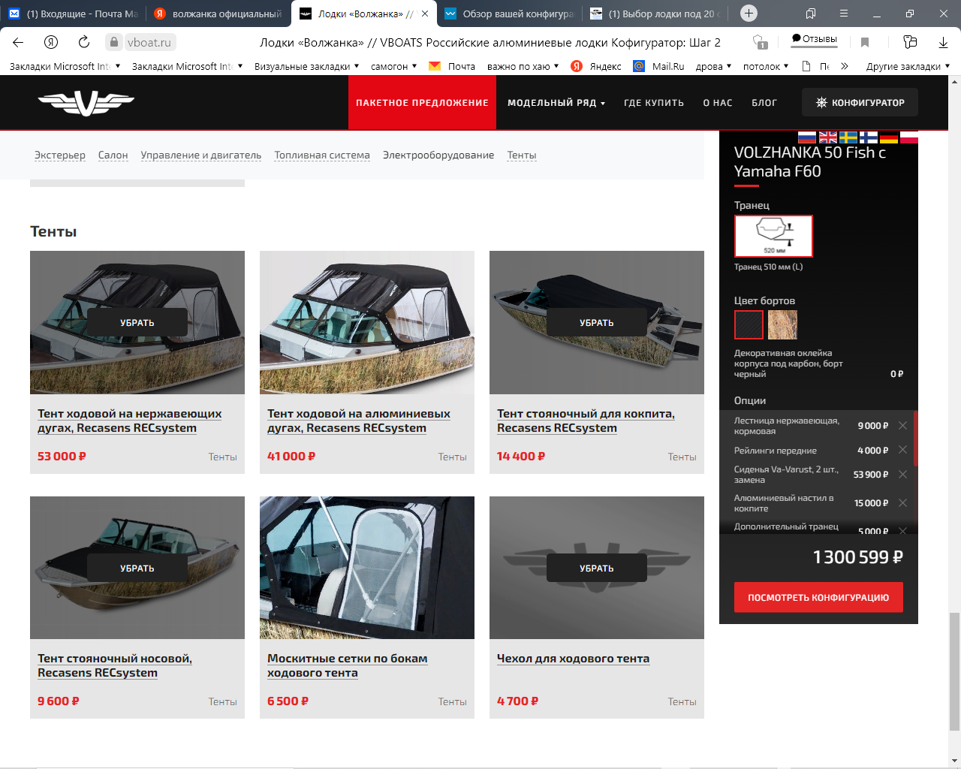961x769 pixels.
Task: Open the browser hamburger menu
Action: tap(844, 14)
